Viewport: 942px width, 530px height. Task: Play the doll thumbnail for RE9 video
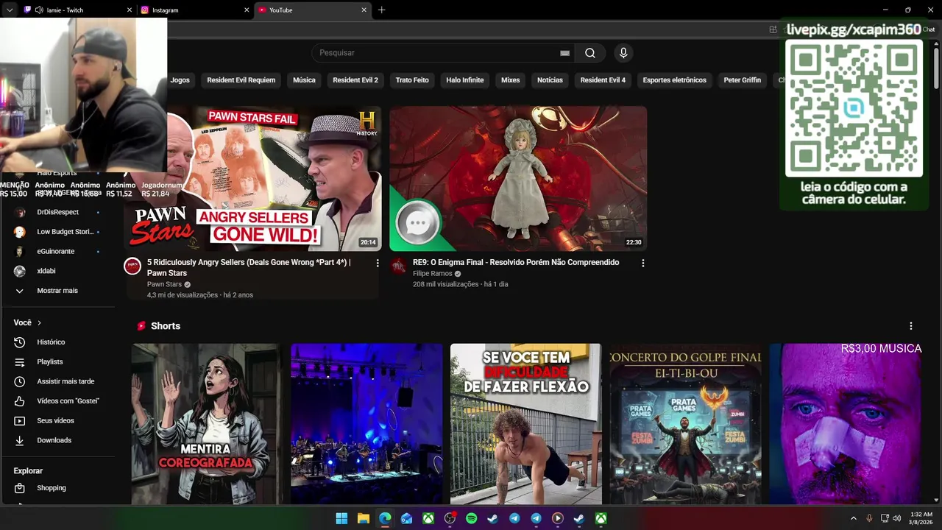coord(518,178)
